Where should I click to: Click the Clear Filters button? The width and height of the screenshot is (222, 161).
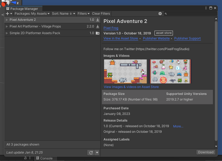point(101,14)
